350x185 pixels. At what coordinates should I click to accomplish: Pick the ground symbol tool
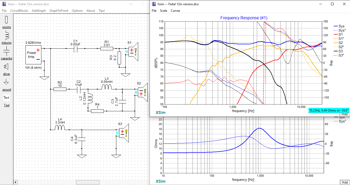[6, 82]
